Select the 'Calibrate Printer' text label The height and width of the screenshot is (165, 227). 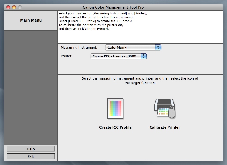[x=165, y=127]
